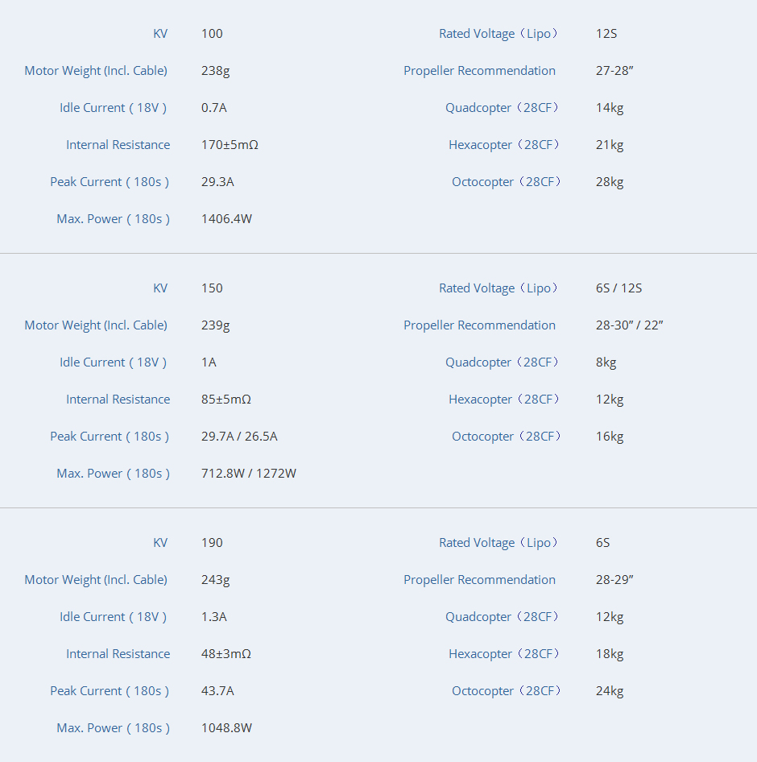
Task: Select the 243g motor weight value
Action: [x=215, y=580]
